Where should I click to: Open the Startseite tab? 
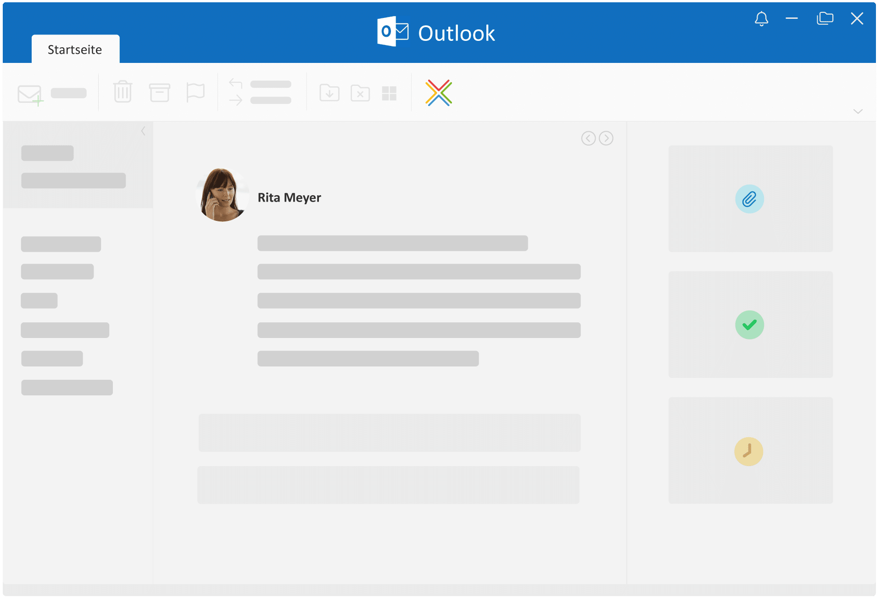(x=75, y=49)
